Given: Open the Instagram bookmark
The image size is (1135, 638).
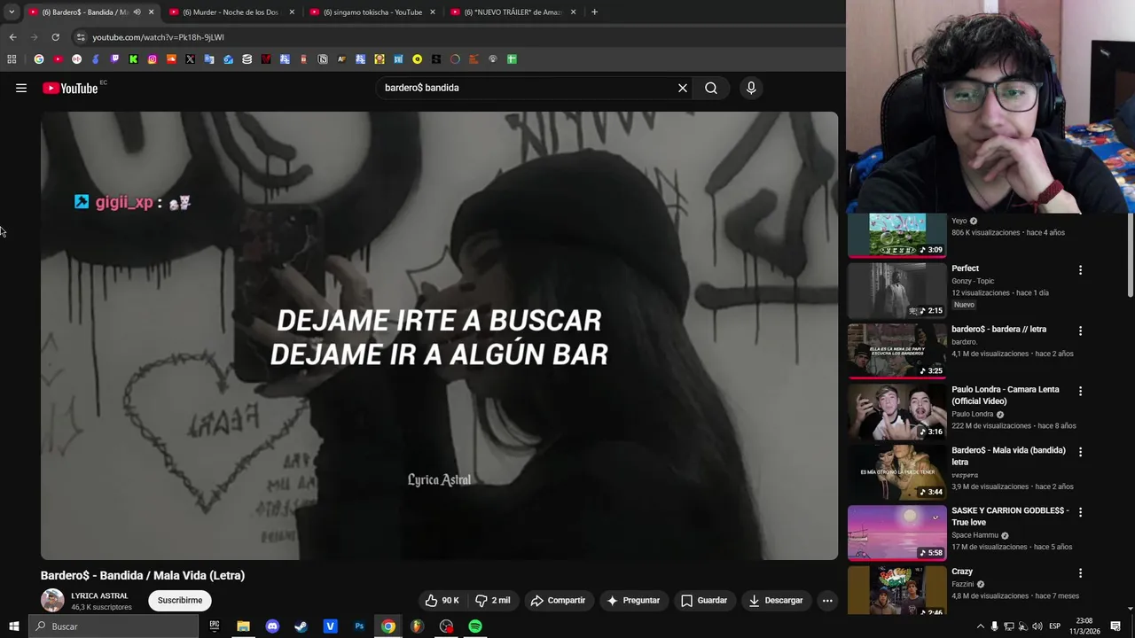Looking at the screenshot, I should (x=153, y=59).
